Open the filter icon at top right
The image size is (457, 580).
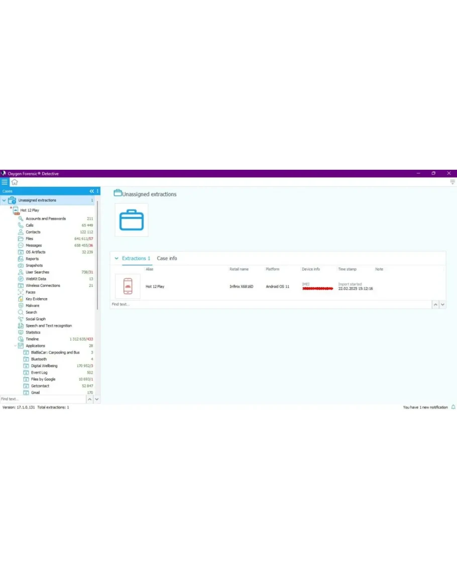pyautogui.click(x=452, y=182)
